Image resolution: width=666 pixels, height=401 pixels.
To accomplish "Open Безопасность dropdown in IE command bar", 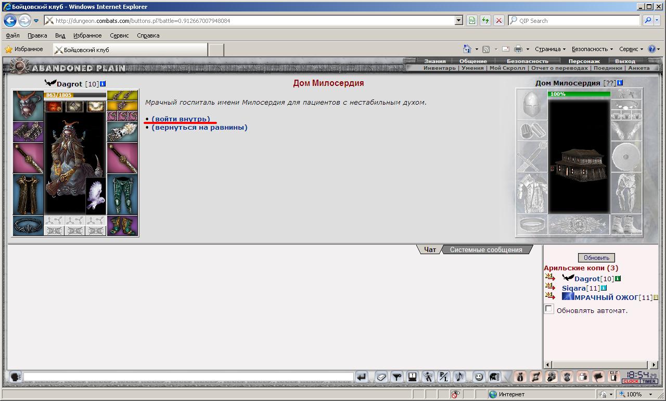I will point(592,49).
